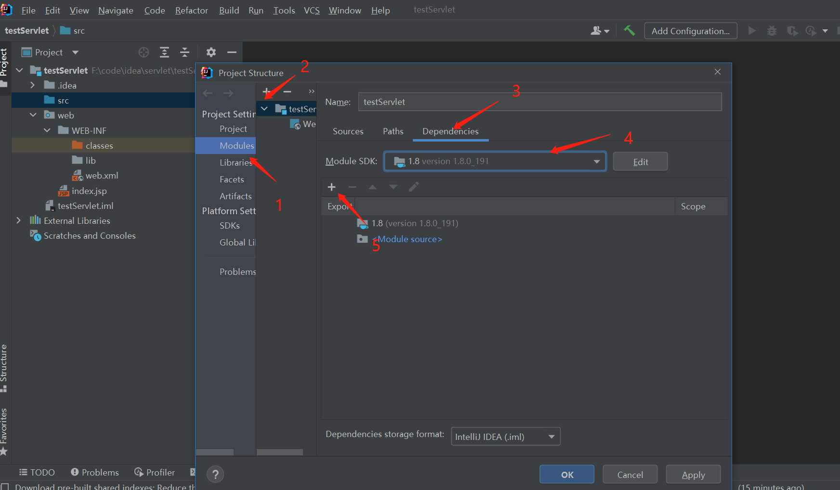Switch to the Sources tab
840x490 pixels.
(348, 131)
